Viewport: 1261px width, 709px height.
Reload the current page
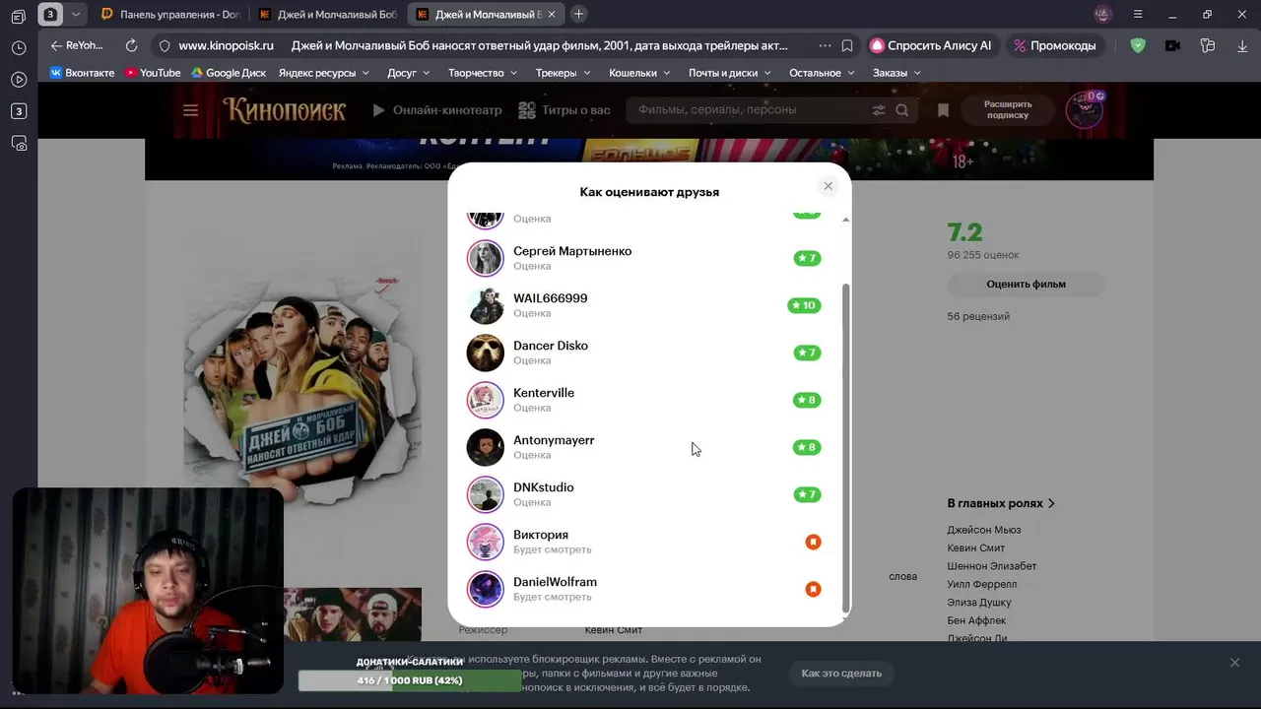[131, 45]
